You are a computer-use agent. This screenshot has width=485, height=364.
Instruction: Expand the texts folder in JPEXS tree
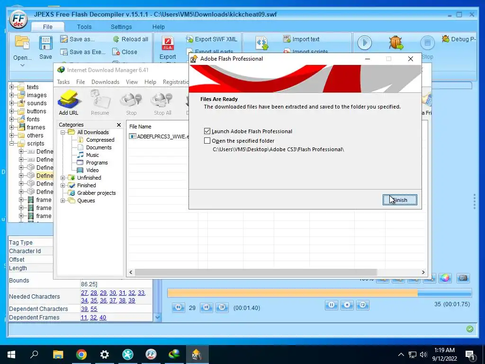coord(12,87)
